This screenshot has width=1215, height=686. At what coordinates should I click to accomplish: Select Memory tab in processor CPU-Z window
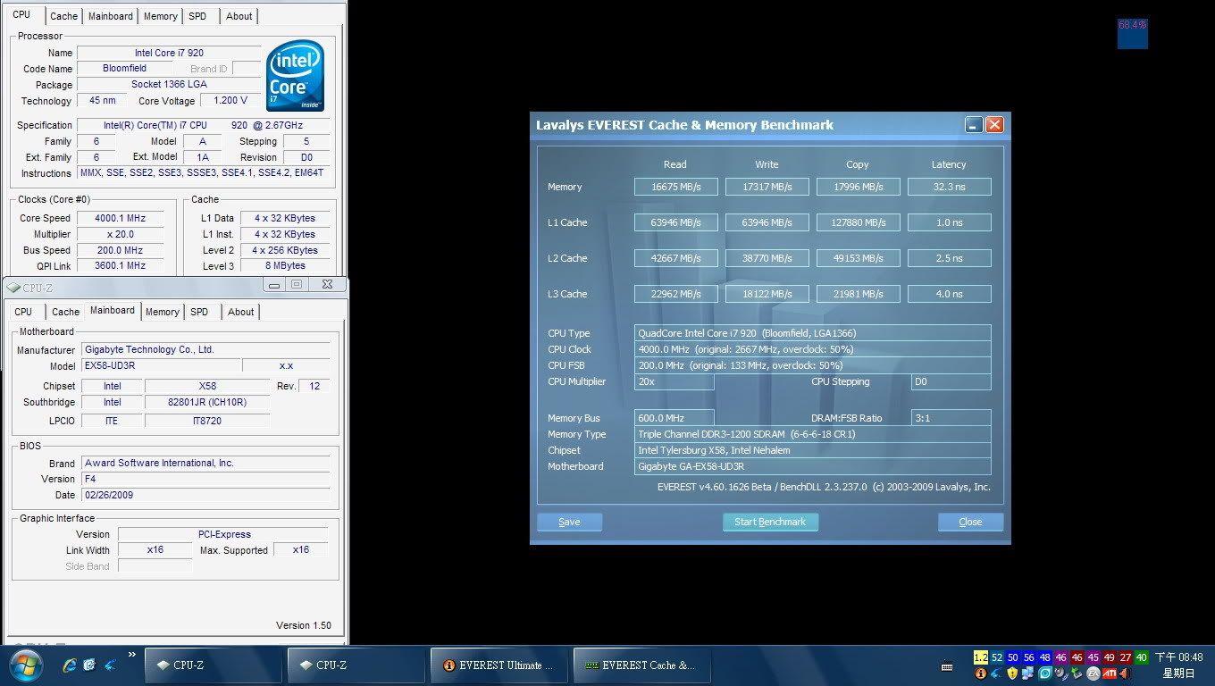pos(160,16)
